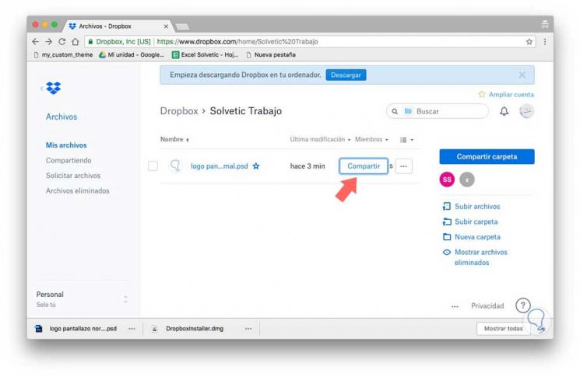Click the Descargar button in the banner
The height and width of the screenshot is (377, 580).
coord(346,75)
